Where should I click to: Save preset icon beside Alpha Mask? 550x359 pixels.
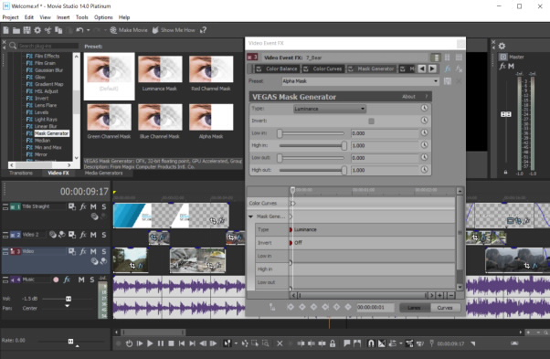click(448, 81)
